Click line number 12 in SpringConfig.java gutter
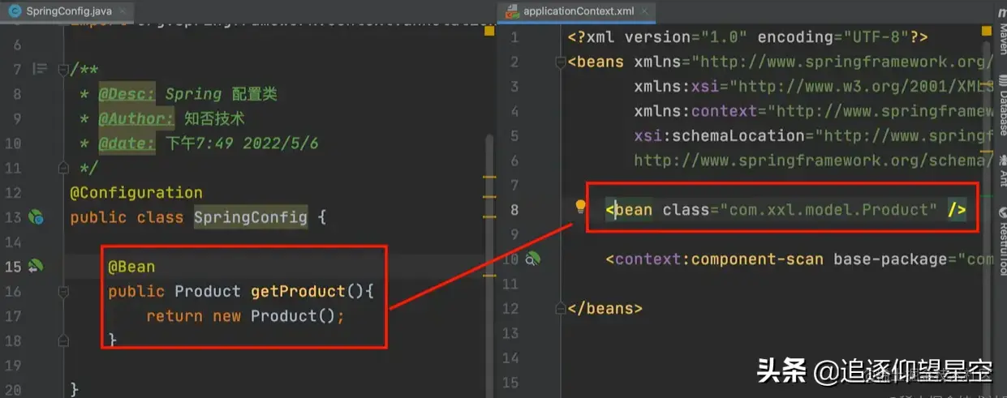Viewport: 1007px width, 398px height. [x=13, y=193]
